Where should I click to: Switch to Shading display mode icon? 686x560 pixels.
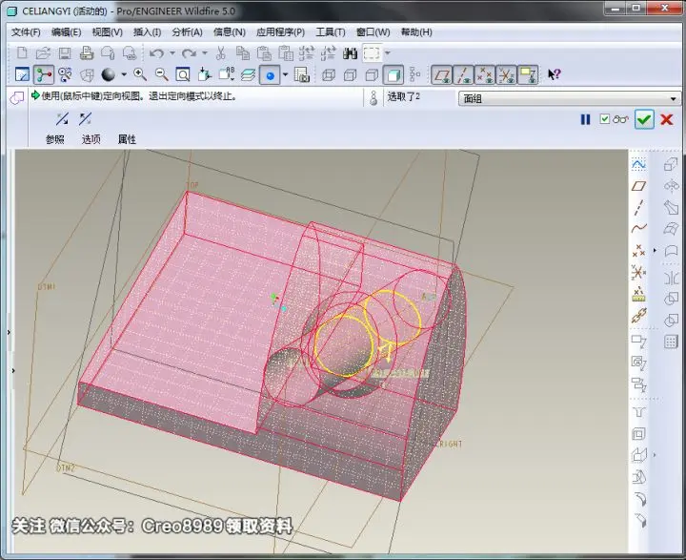393,75
